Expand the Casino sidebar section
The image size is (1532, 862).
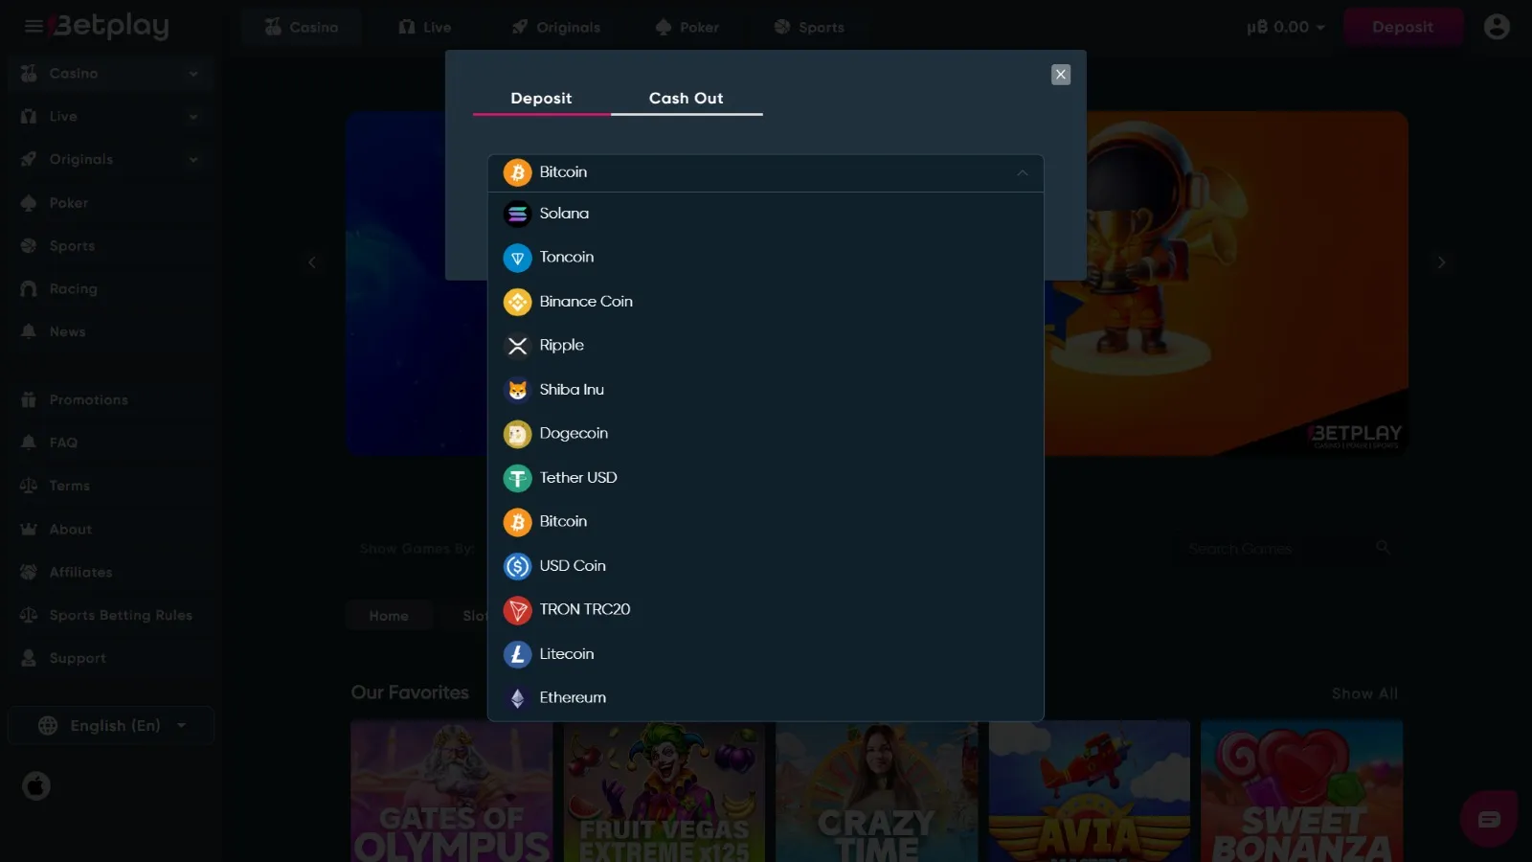[x=192, y=74]
